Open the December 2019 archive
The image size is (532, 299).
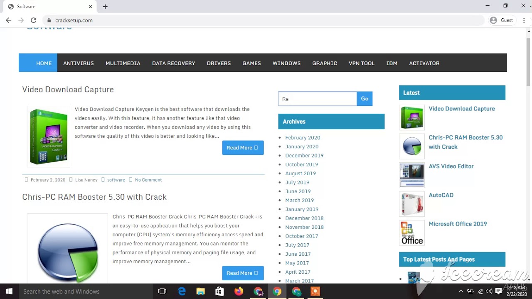tap(304, 155)
